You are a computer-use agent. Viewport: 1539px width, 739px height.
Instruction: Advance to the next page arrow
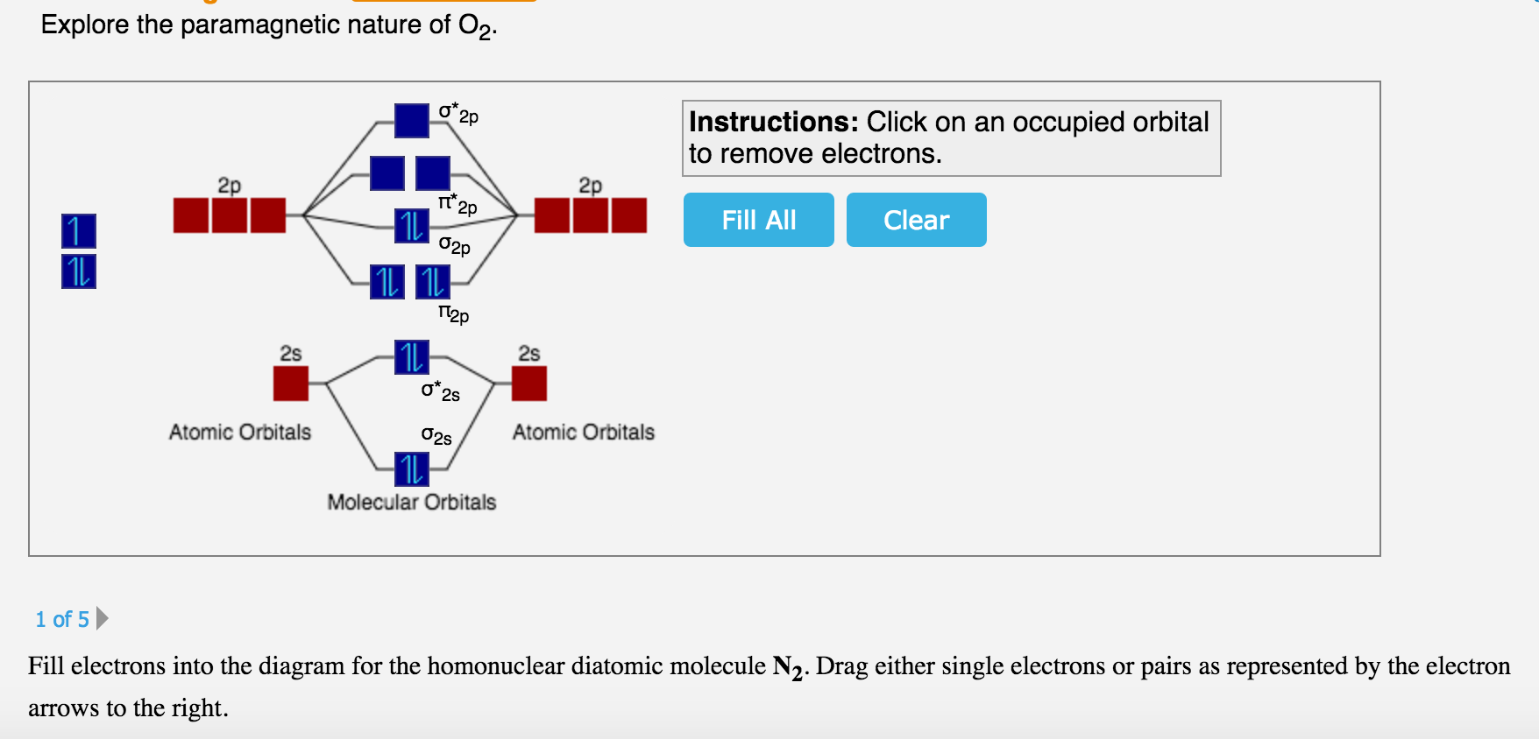(x=101, y=619)
